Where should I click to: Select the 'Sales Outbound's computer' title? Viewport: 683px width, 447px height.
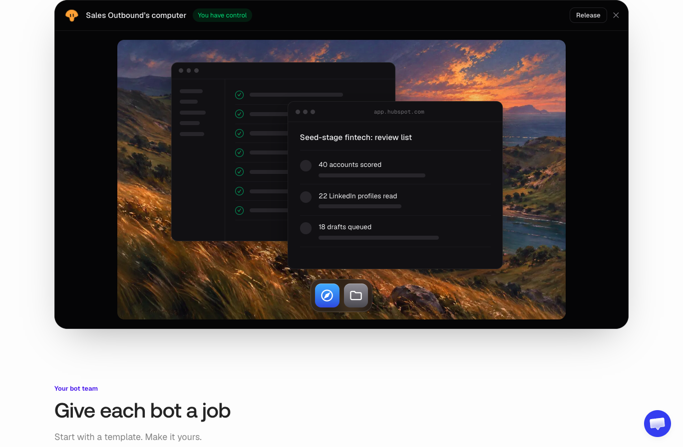[x=136, y=15]
